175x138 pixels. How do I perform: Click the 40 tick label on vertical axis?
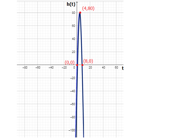pos(74,39)
